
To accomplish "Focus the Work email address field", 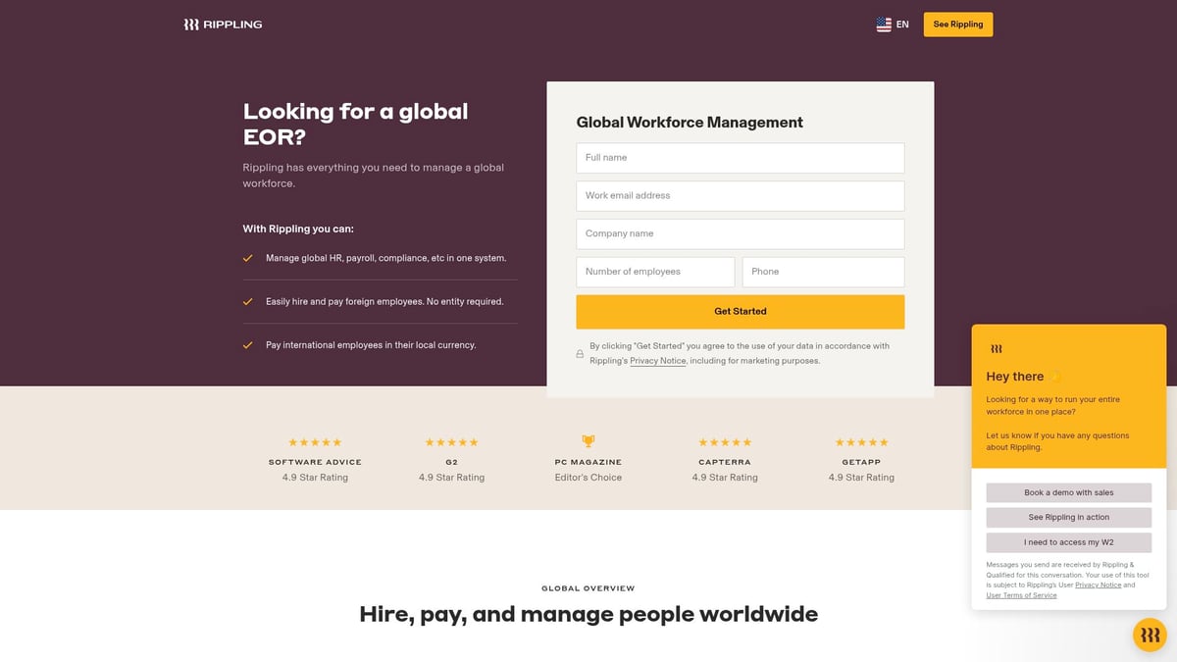I will (x=740, y=195).
